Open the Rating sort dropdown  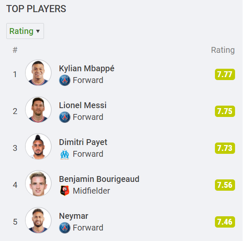point(25,31)
